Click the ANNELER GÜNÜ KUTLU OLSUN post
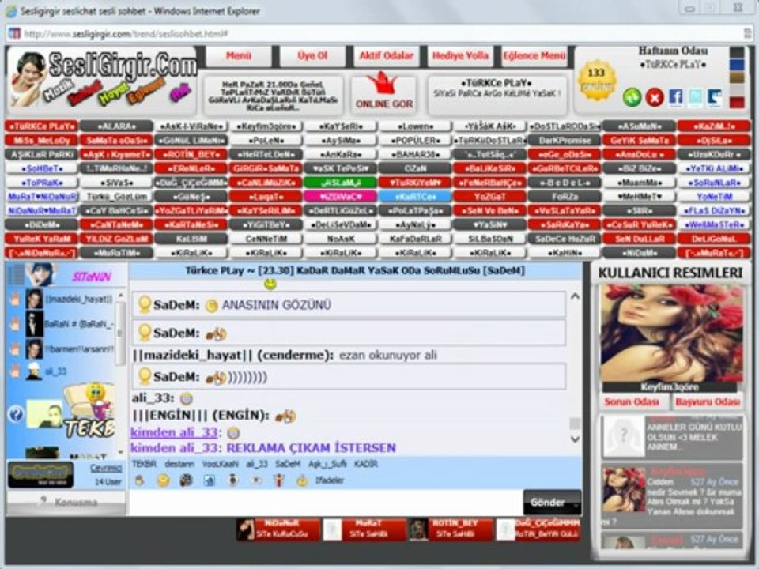This screenshot has width=759, height=569. tap(672, 436)
